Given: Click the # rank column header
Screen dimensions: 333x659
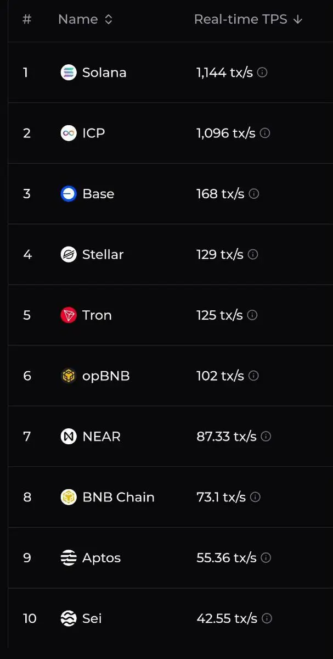Looking at the screenshot, I should point(27,19).
